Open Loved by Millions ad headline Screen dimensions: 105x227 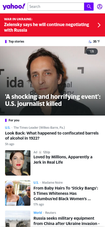63,160
